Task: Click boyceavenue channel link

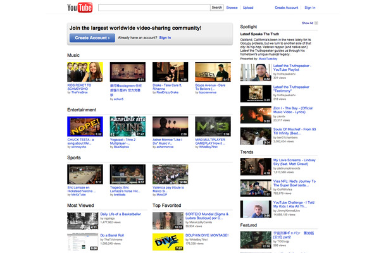Action: (x=208, y=92)
